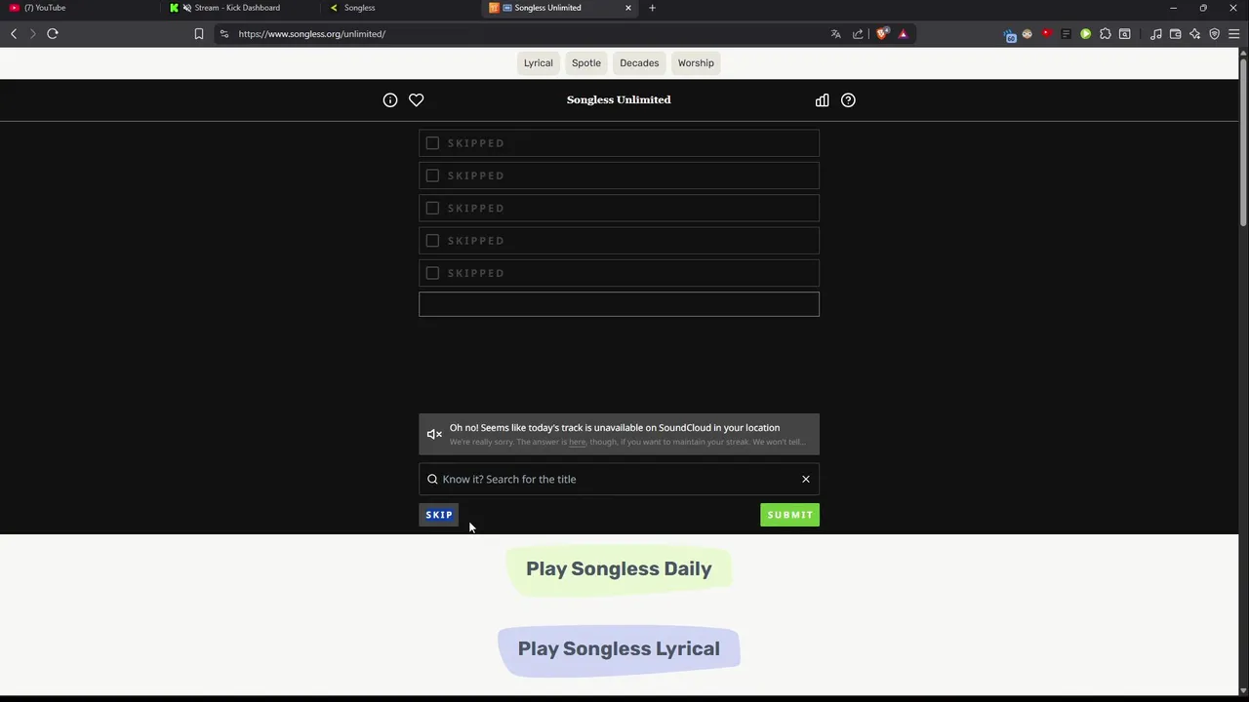Open the music note playlist icon
The image size is (1249, 702).
pyautogui.click(x=1155, y=34)
